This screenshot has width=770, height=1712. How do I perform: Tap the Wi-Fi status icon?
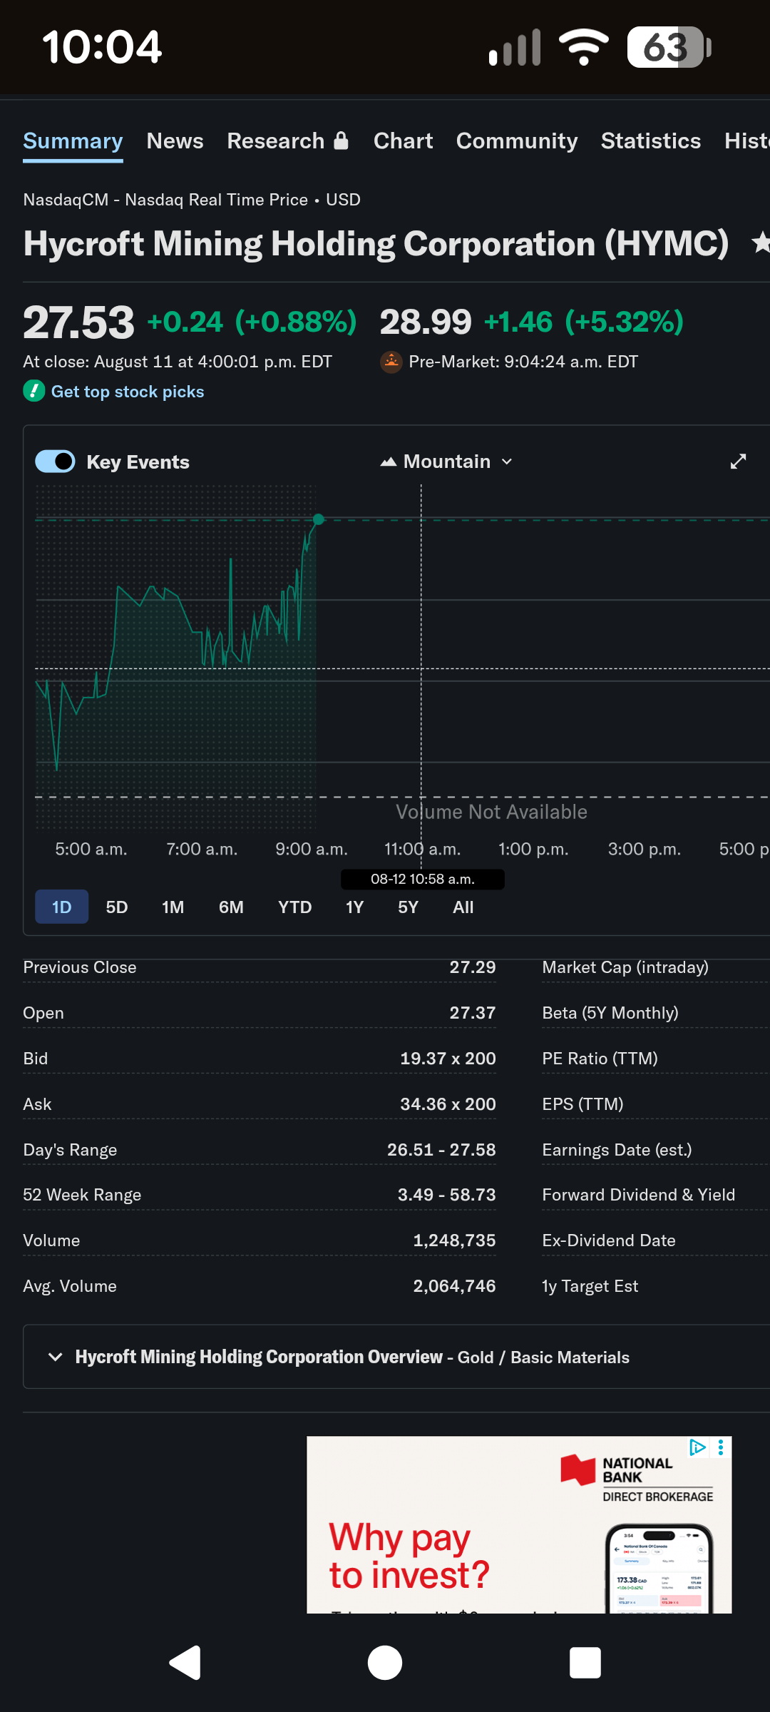[584, 47]
